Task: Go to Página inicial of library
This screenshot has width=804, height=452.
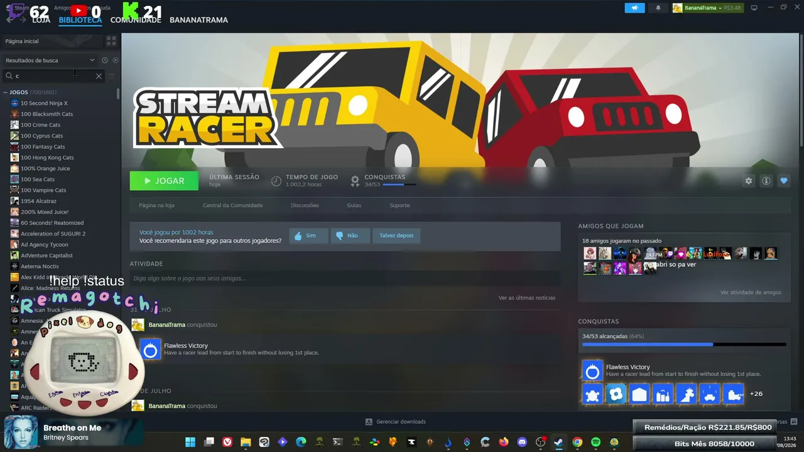Action: [x=52, y=41]
